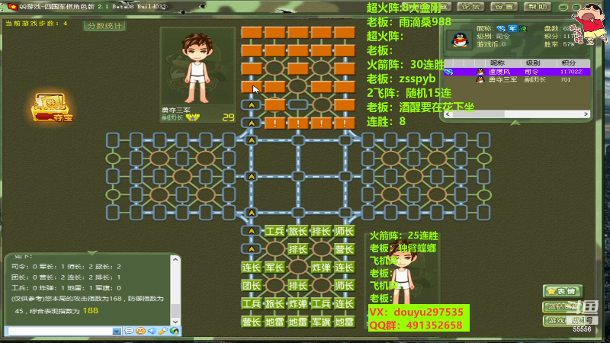Screen dimensions: 610x343
Task: Click the 分数统计 score statistics button
Action: point(104,26)
